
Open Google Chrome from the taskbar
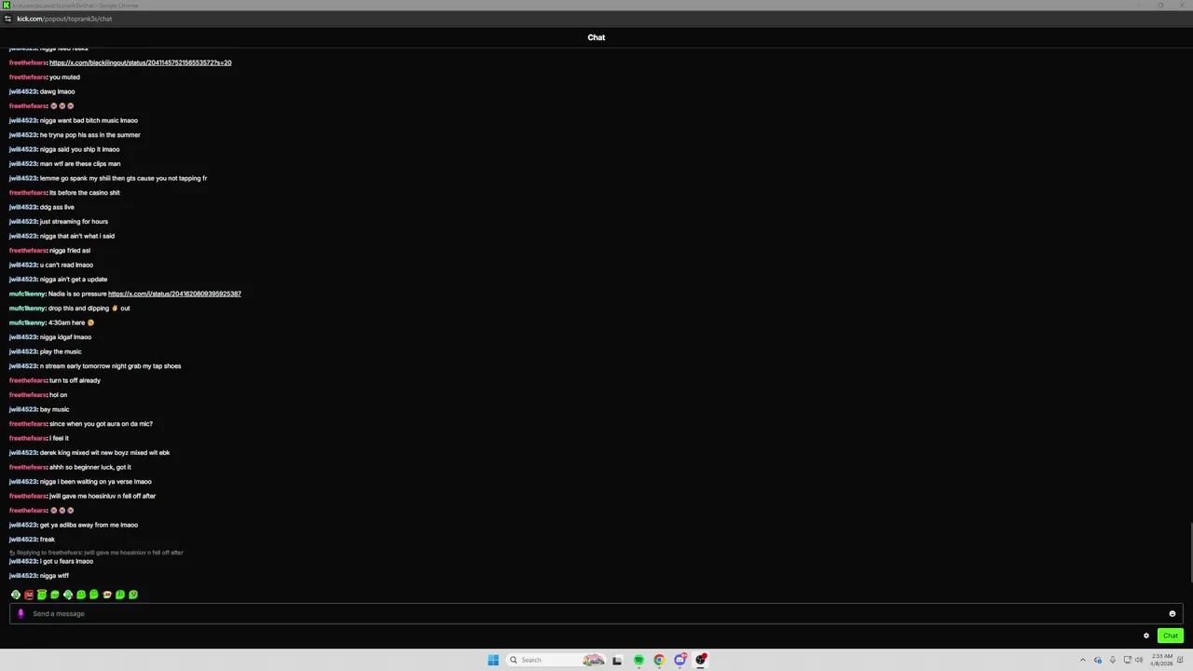coord(659,660)
